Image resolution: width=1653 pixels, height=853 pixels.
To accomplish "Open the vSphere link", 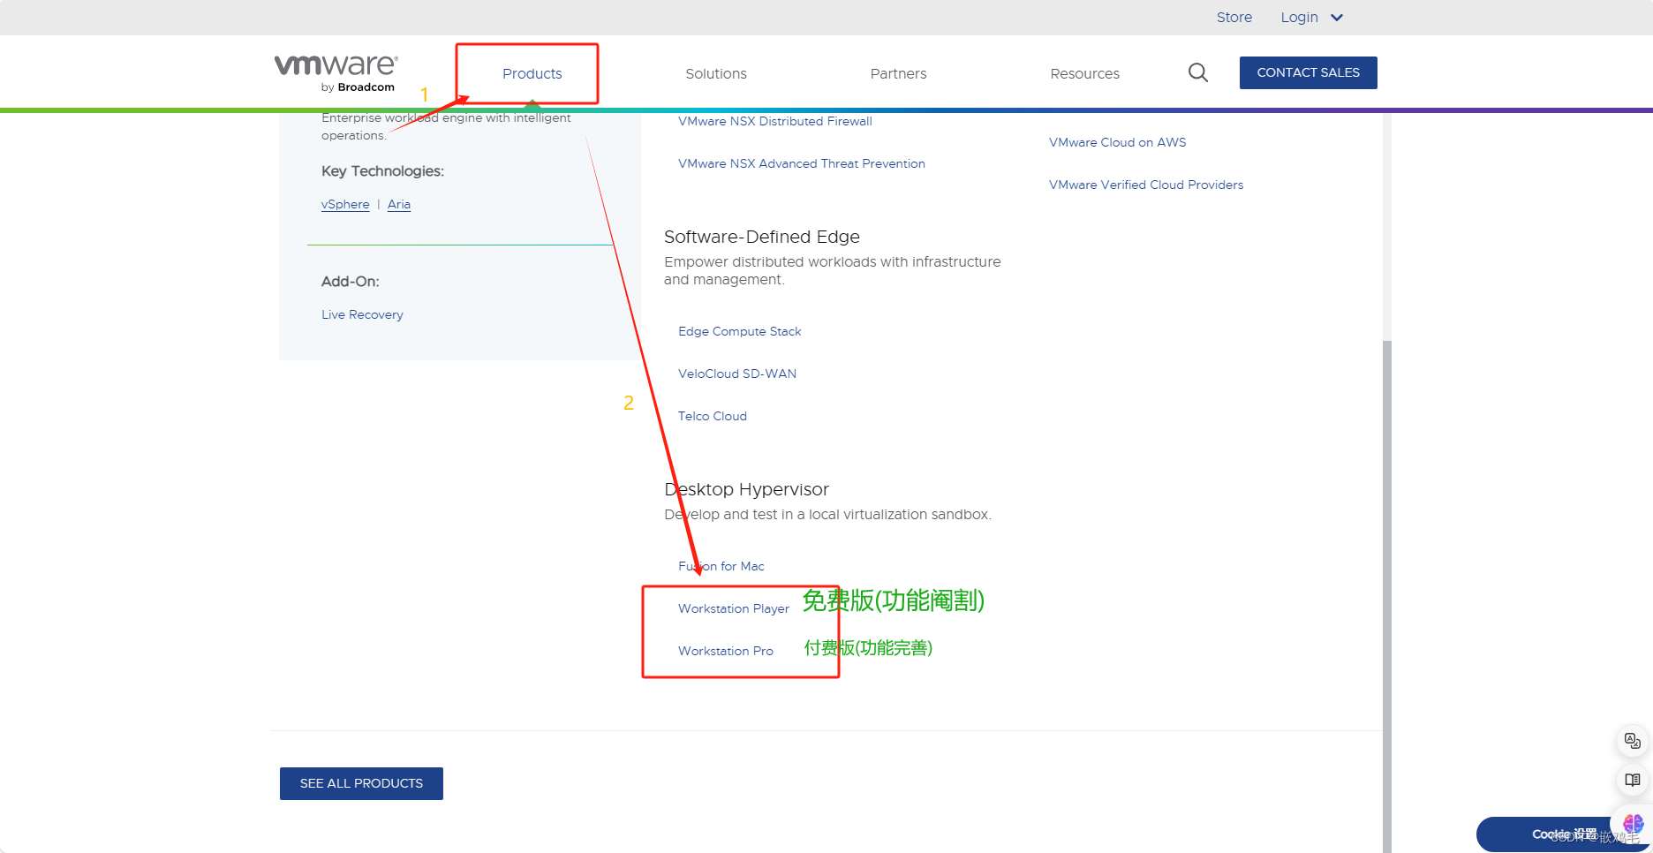I will click(345, 204).
